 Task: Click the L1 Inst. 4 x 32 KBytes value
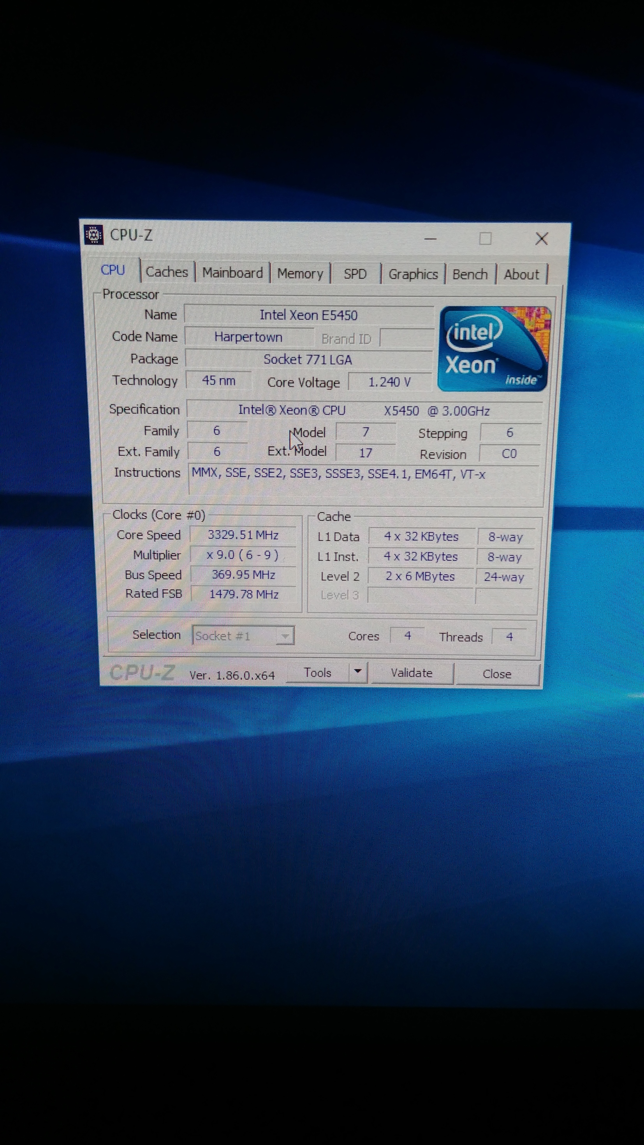coord(421,556)
